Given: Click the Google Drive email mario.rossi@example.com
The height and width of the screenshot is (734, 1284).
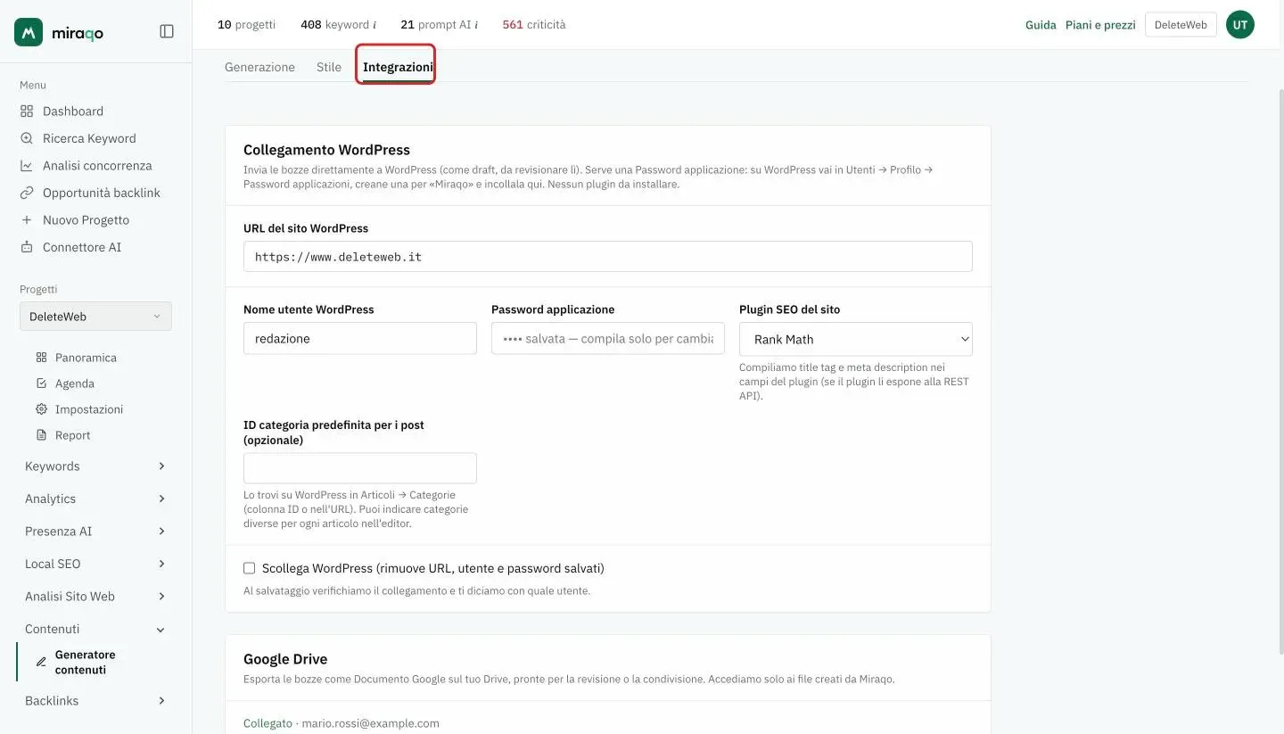Looking at the screenshot, I should click(x=371, y=723).
